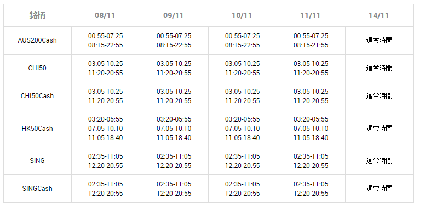This screenshot has width=425, height=211.
Task: Select the SING row label
Action: tap(37, 161)
